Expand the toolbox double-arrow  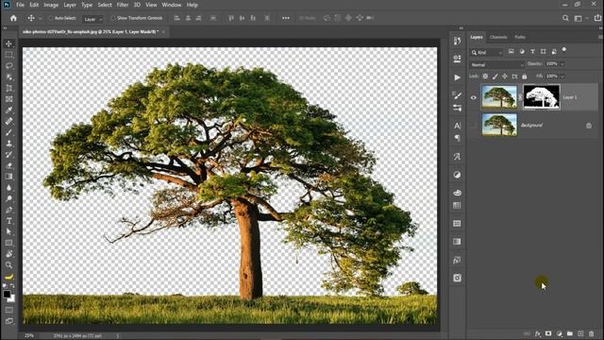pyautogui.click(x=5, y=28)
